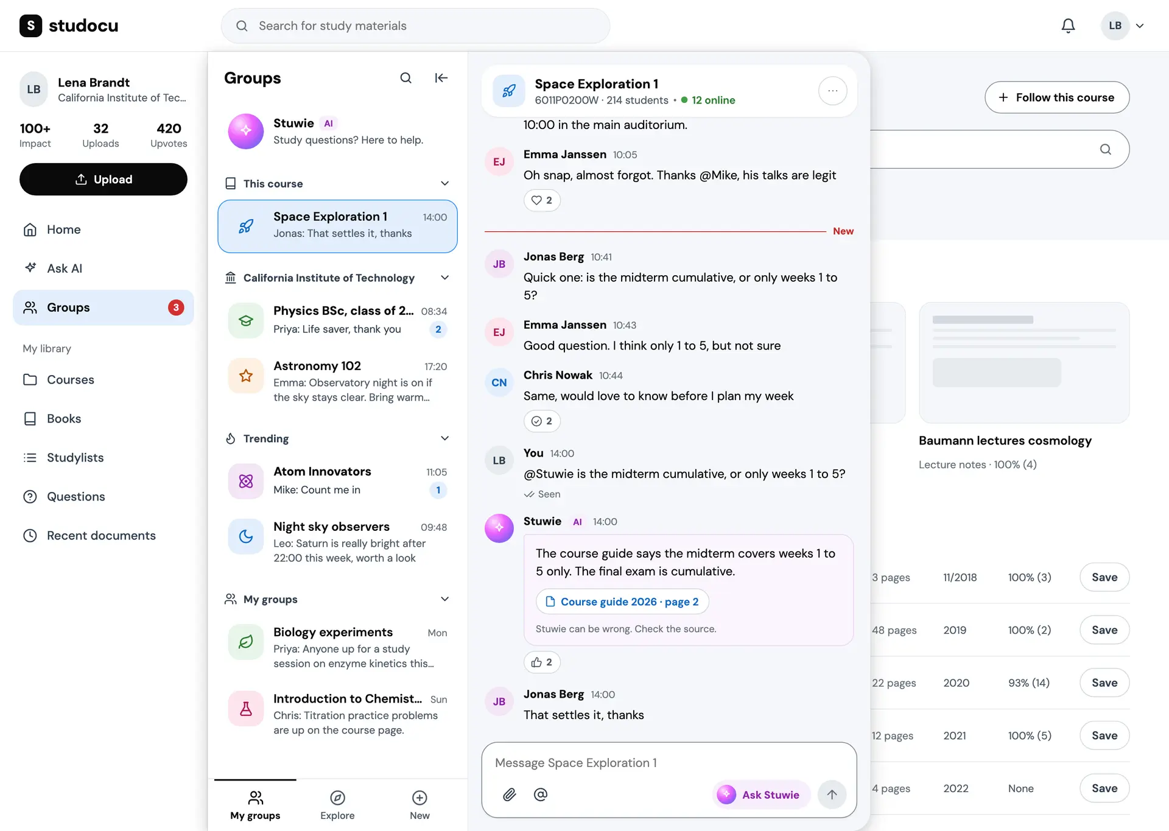Click the Astronomy 102 star icon

point(246,376)
